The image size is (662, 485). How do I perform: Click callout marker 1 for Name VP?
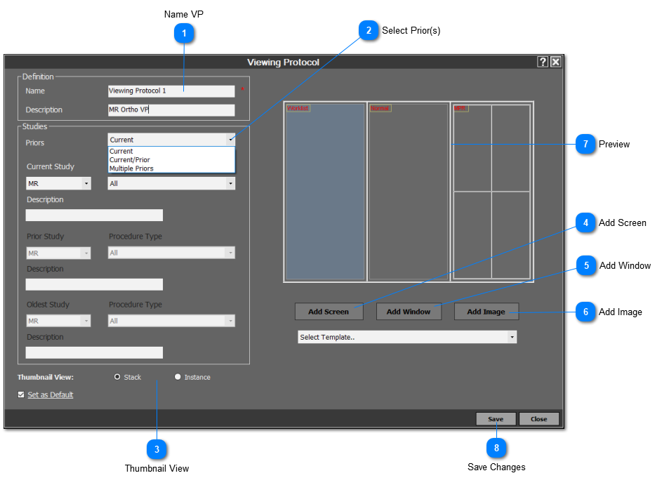(184, 34)
